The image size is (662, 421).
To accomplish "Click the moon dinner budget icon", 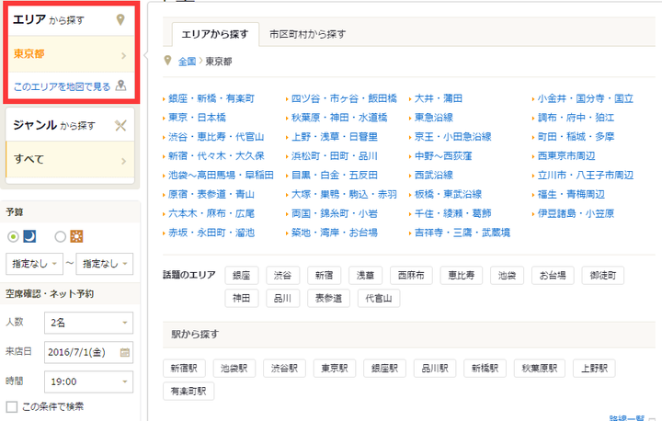I will tap(29, 236).
